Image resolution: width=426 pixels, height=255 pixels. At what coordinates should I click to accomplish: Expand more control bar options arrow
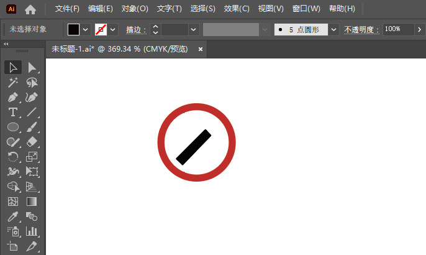419,29
